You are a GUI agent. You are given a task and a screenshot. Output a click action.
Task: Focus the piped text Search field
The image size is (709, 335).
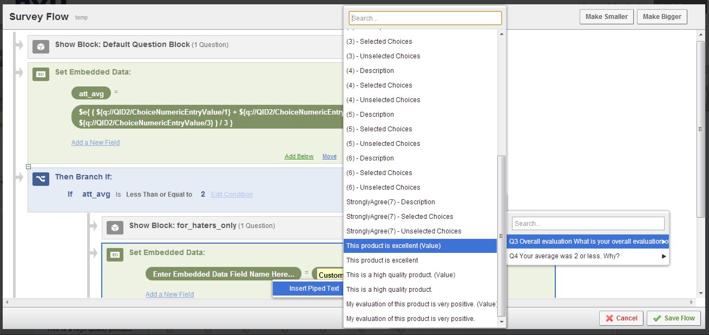tap(425, 18)
